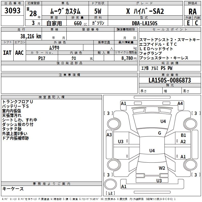Screen dimensions: 202x202
Task: Select color number P17
Action: coord(42,58)
